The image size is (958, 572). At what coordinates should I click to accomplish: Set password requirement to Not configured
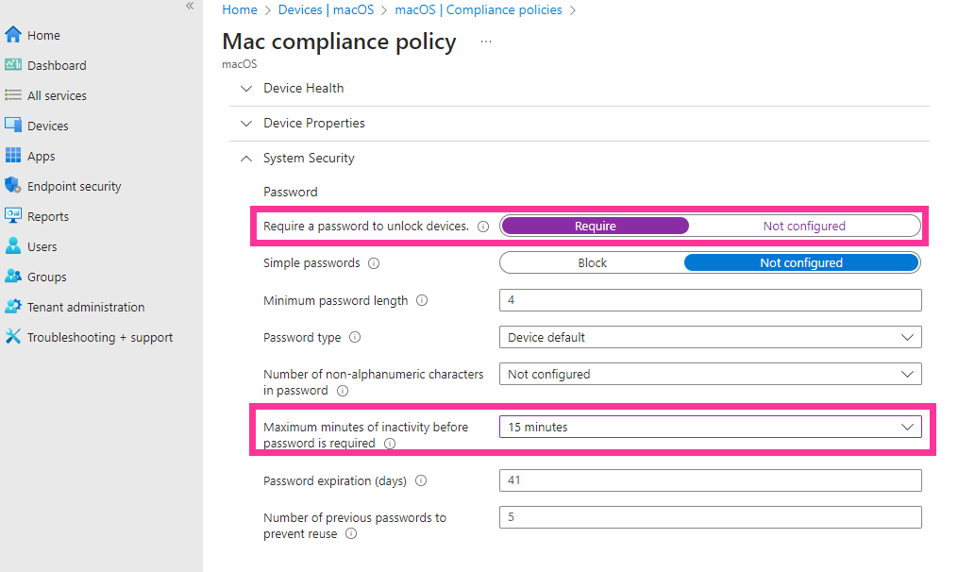[x=804, y=227]
